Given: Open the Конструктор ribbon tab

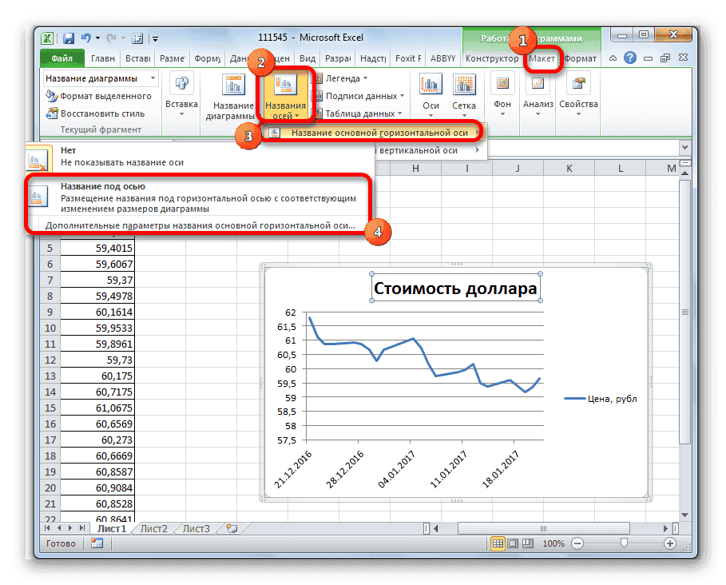Looking at the screenshot, I should tap(494, 58).
